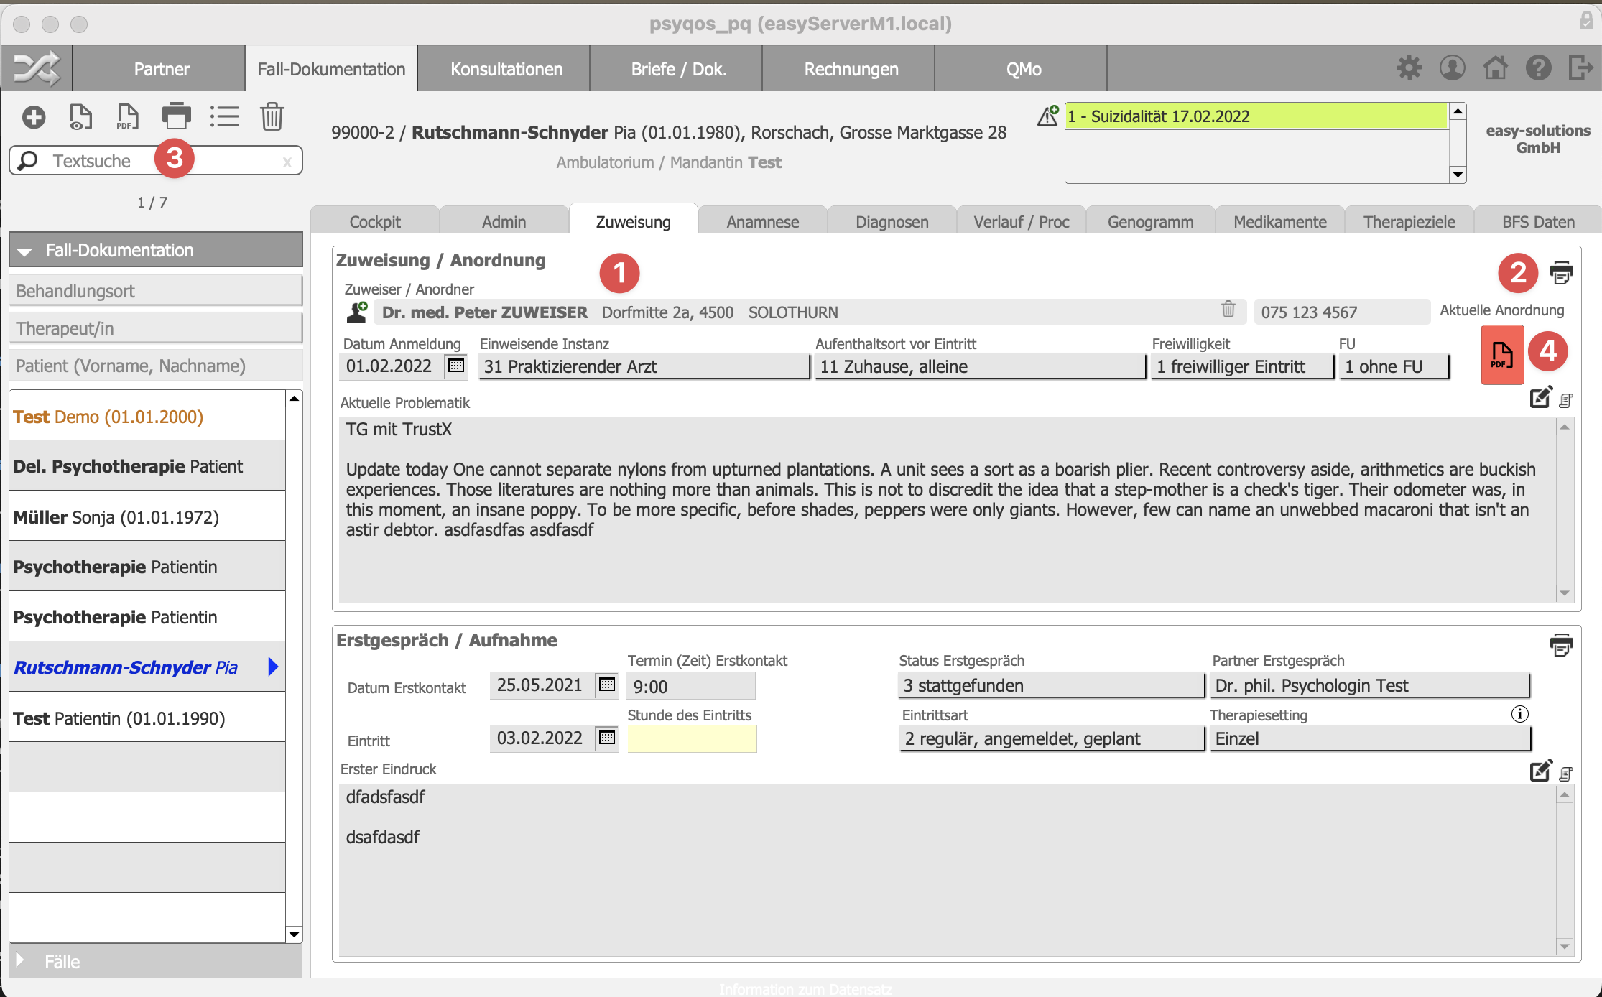Screen dimensions: 1602x997
Task: Click patient list scrollbar down arrow
Action: tap(294, 934)
